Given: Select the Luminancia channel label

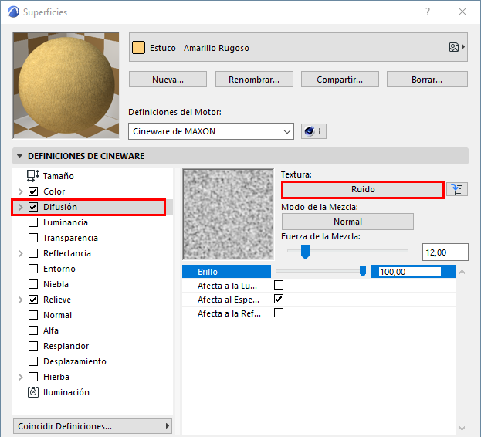Looking at the screenshot, I should (66, 222).
